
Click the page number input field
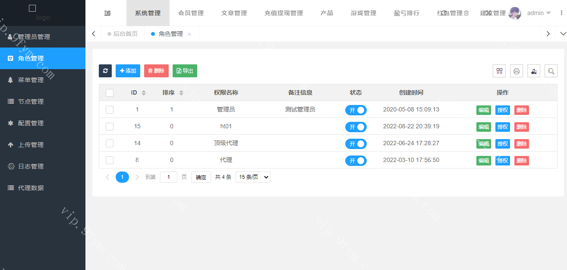click(x=169, y=177)
